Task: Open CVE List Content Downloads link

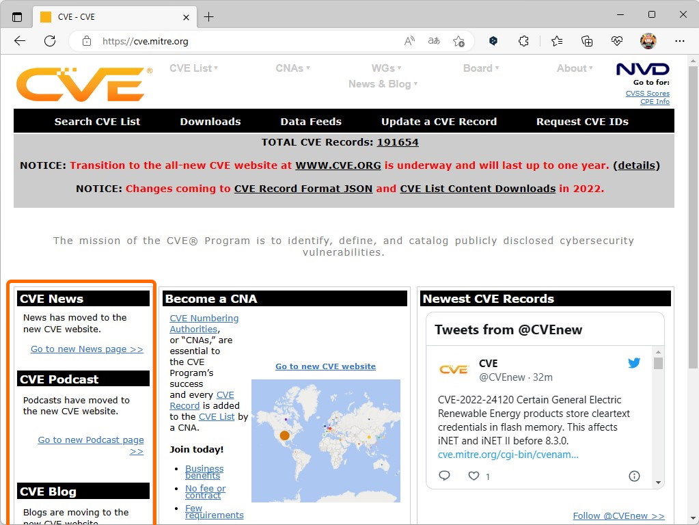Action: (x=478, y=189)
